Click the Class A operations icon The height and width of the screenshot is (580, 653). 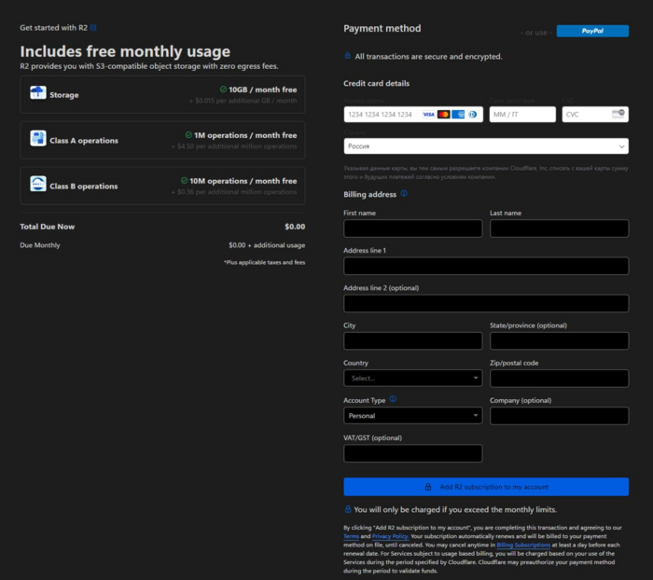coord(38,140)
